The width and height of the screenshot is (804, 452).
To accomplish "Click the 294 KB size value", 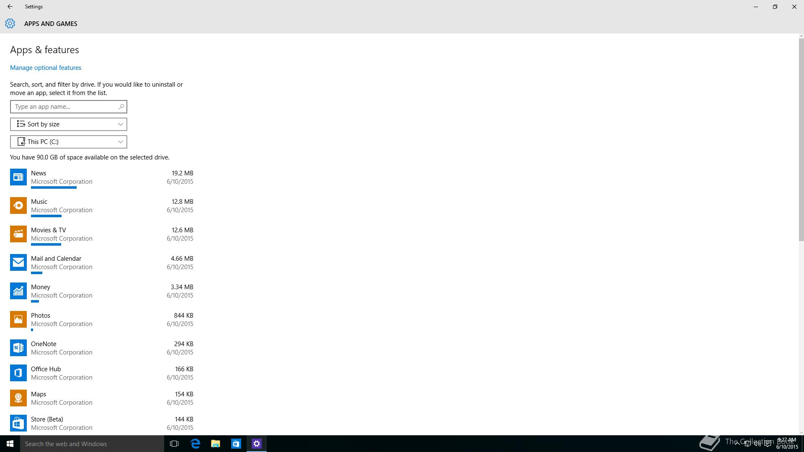I will [184, 344].
